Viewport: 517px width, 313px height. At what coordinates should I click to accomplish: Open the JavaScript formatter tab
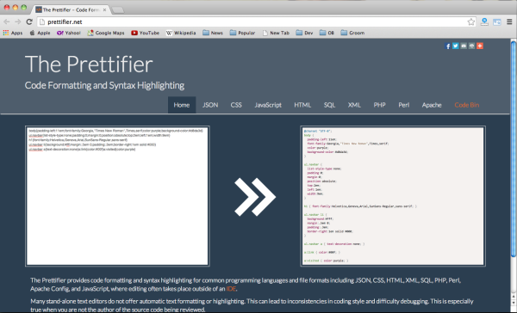click(x=268, y=105)
